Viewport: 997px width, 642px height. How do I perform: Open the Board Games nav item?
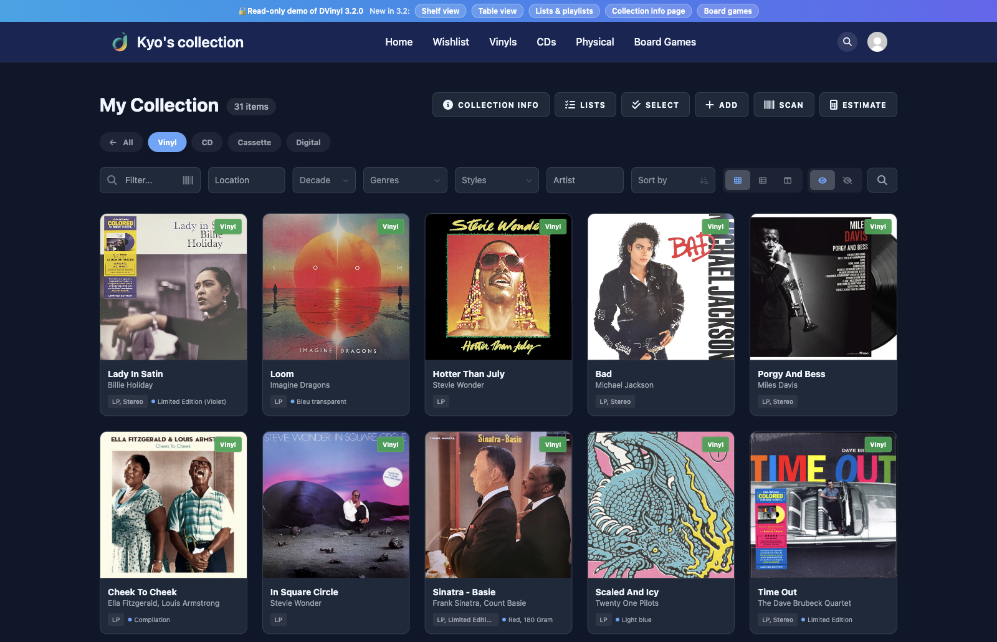pos(665,42)
